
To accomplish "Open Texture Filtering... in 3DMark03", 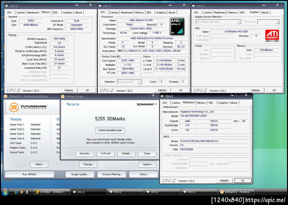I will pyautogui.click(x=112, y=174).
